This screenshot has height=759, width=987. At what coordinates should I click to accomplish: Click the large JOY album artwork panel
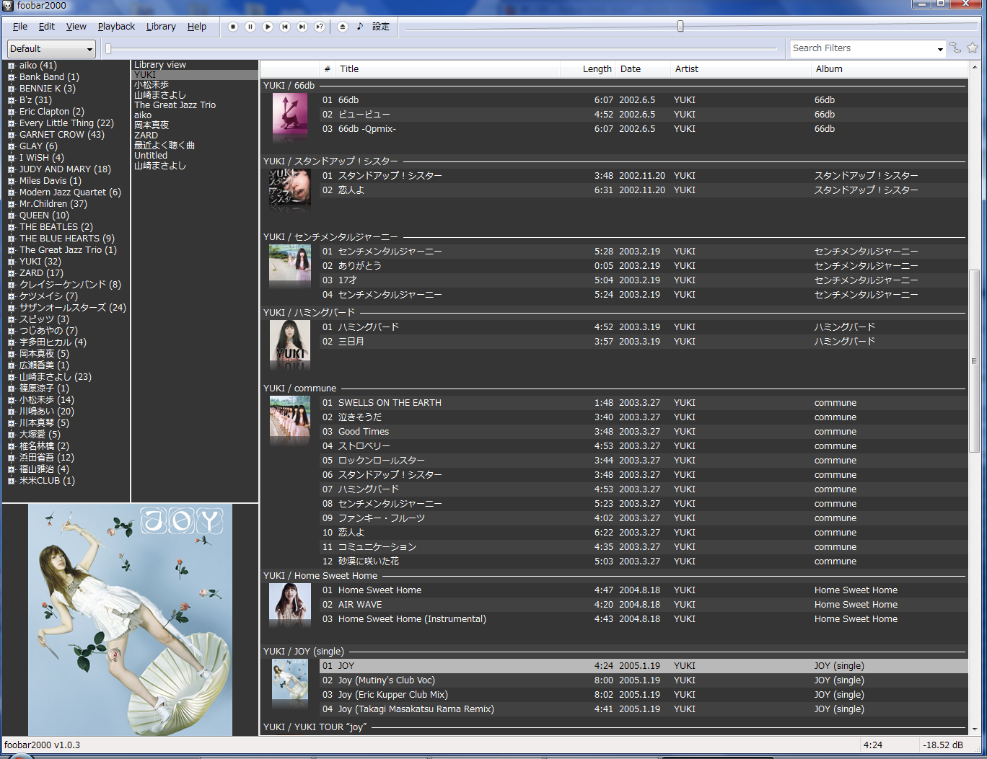[131, 620]
